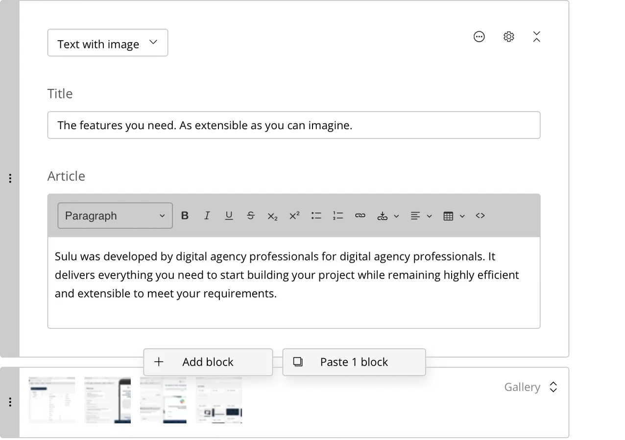This screenshot has height=440, width=625.
Task: Open block more options menu
Action: (x=479, y=37)
